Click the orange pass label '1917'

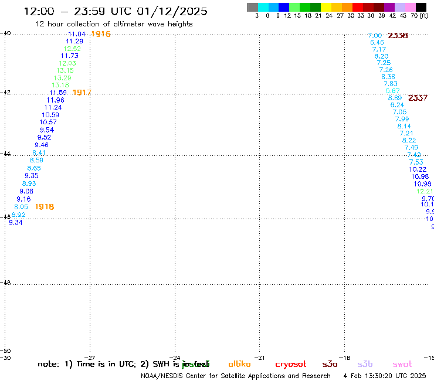pos(82,93)
